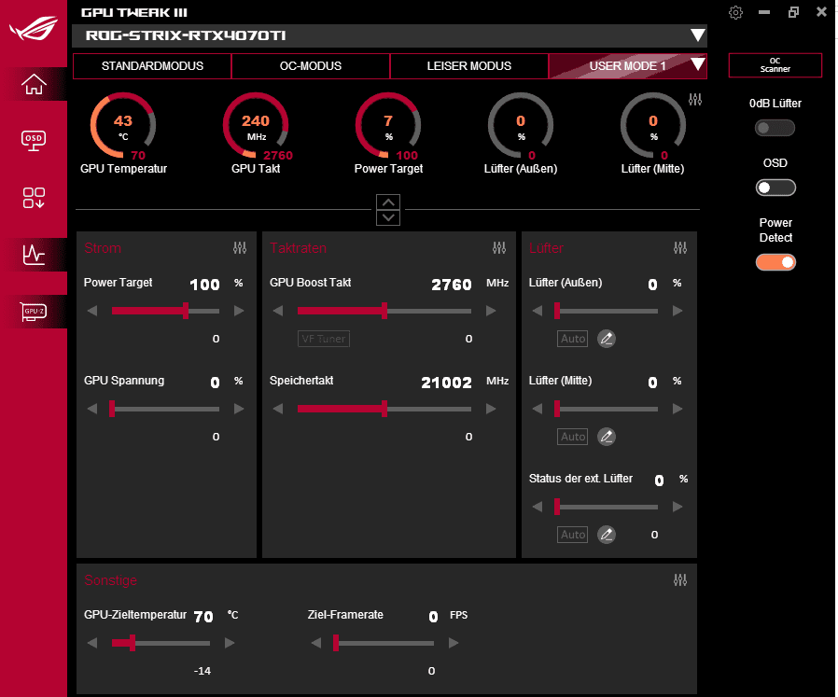Edit the Lüfter (Mitte) fan curve
The height and width of the screenshot is (697, 838).
[x=606, y=437]
